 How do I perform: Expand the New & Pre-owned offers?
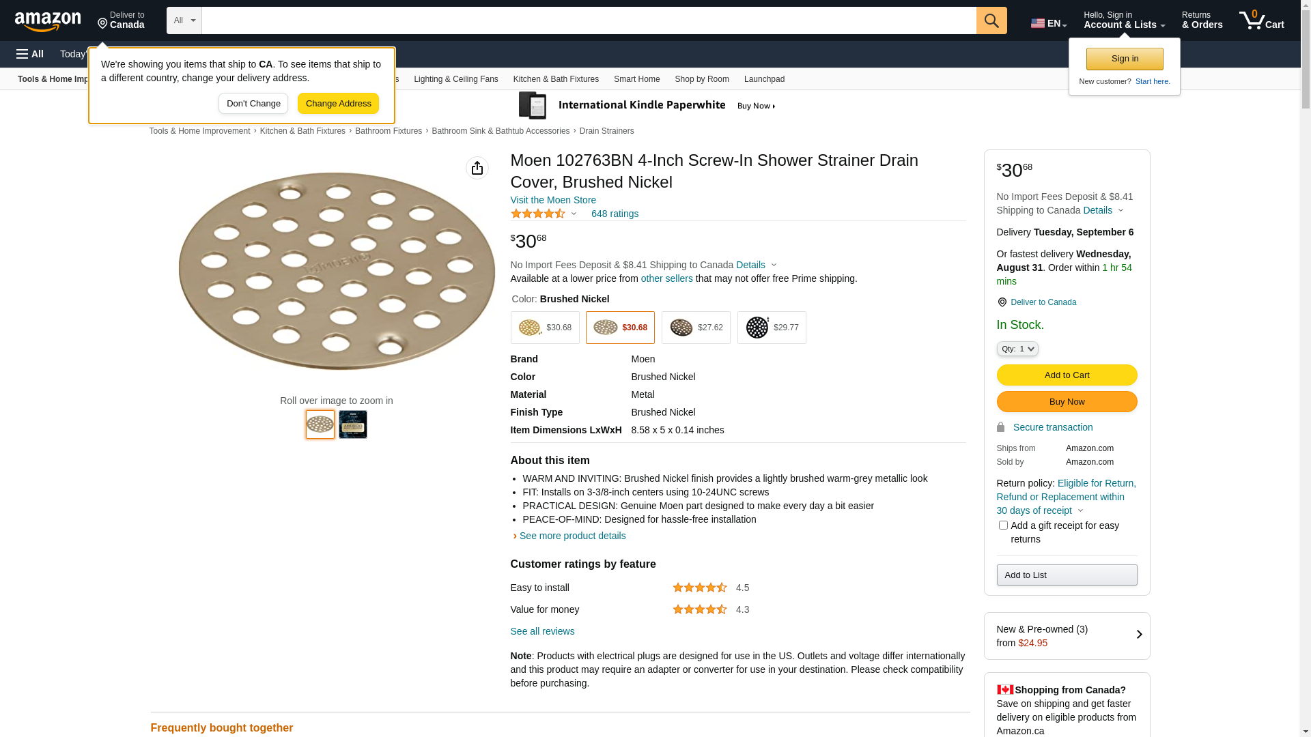tap(1067, 636)
